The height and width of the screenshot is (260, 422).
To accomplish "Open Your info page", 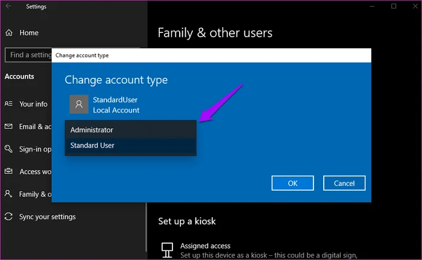I will tap(33, 104).
